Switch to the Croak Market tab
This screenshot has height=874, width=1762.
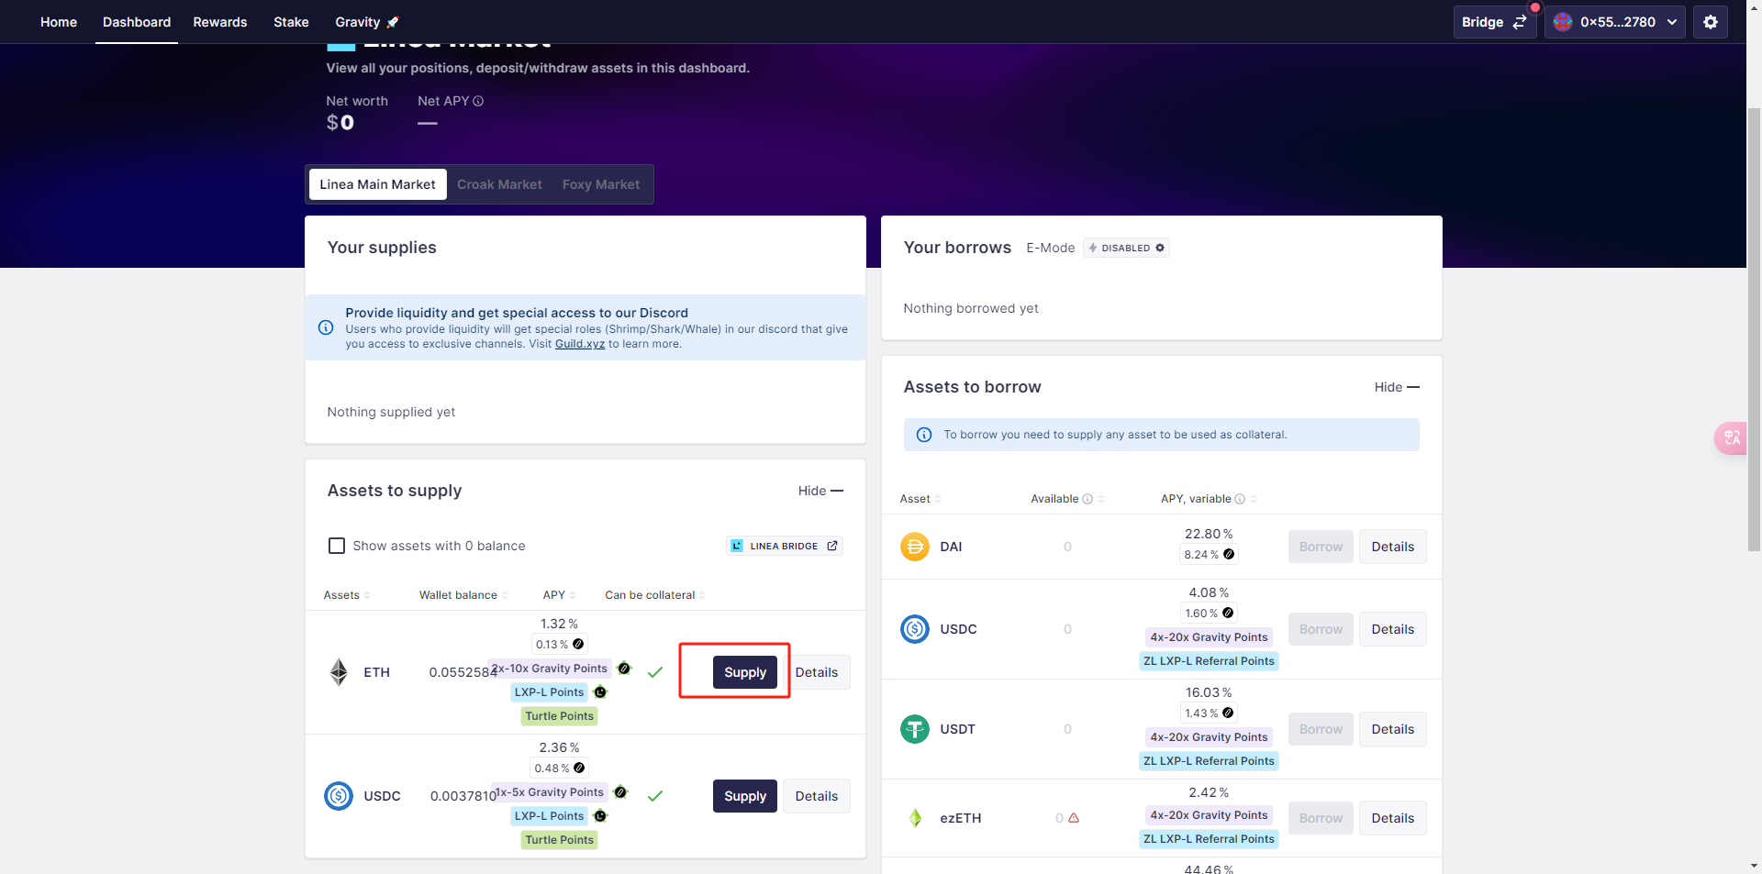point(499,184)
